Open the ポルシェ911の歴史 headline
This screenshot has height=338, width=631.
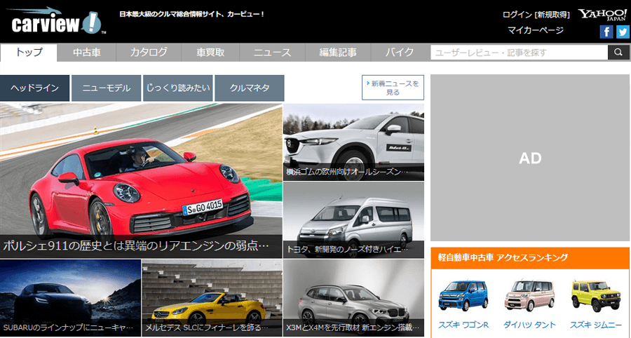(136, 246)
